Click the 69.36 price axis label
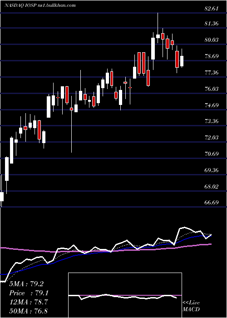This screenshot has height=318, width=227. tap(212, 170)
